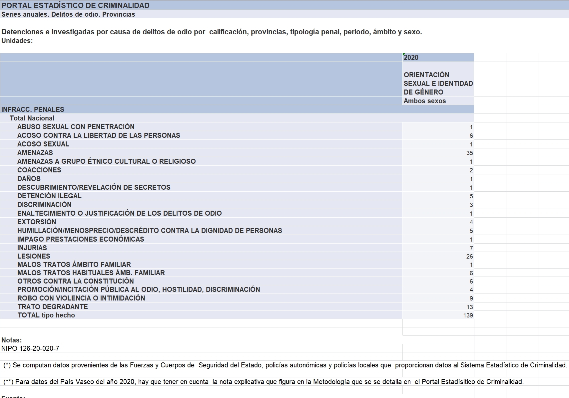The height and width of the screenshot is (398, 569).
Task: Select the INJURIAS value cell showing 7
Action: point(438,248)
